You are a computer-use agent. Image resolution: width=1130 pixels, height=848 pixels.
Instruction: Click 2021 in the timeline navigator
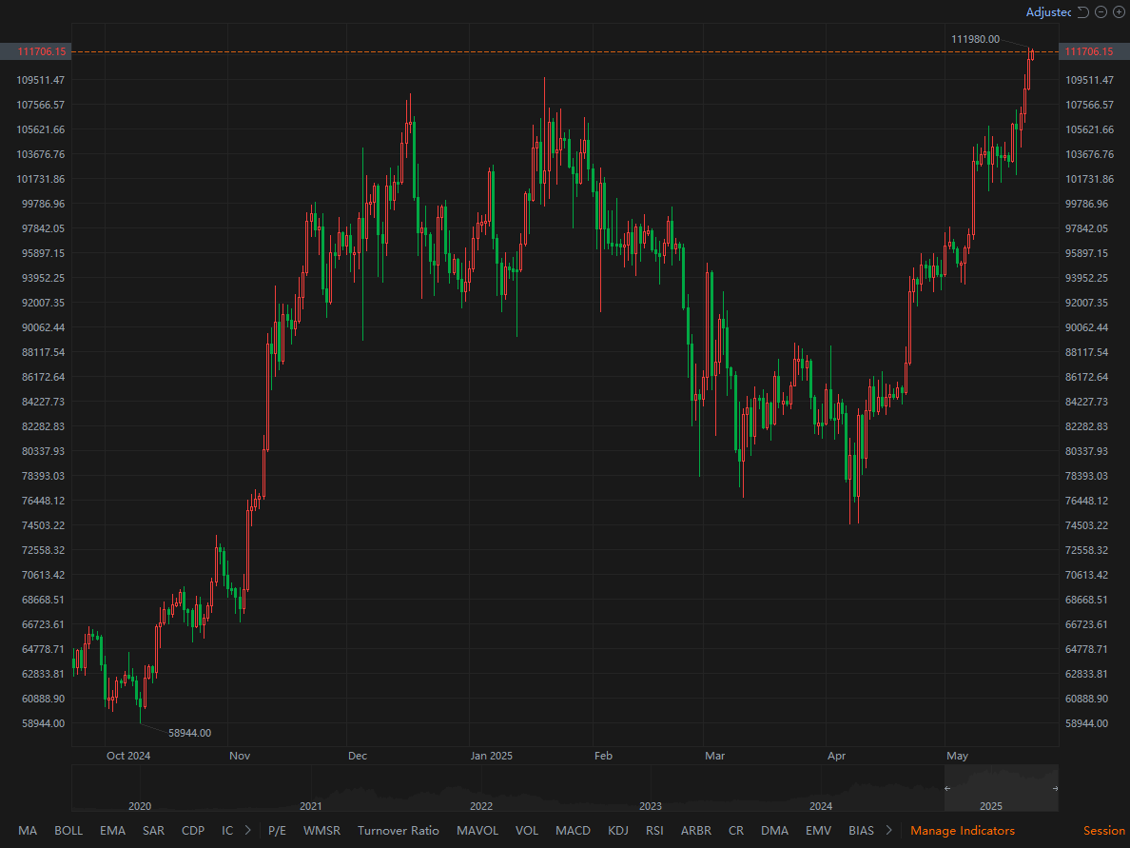(311, 806)
